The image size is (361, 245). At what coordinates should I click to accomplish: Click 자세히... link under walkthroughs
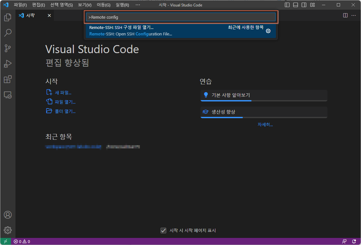265,125
